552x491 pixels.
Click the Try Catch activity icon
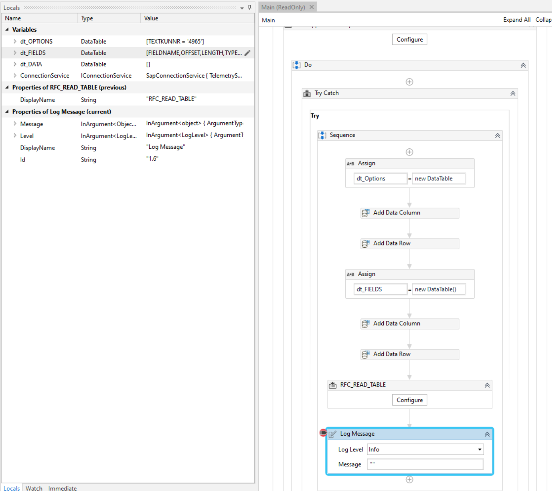tap(306, 93)
